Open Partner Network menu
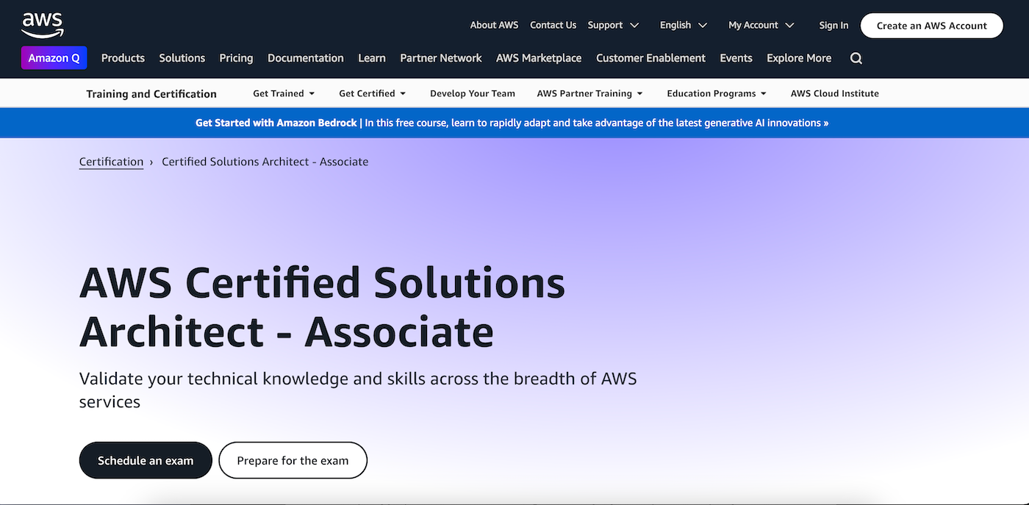 tap(441, 58)
